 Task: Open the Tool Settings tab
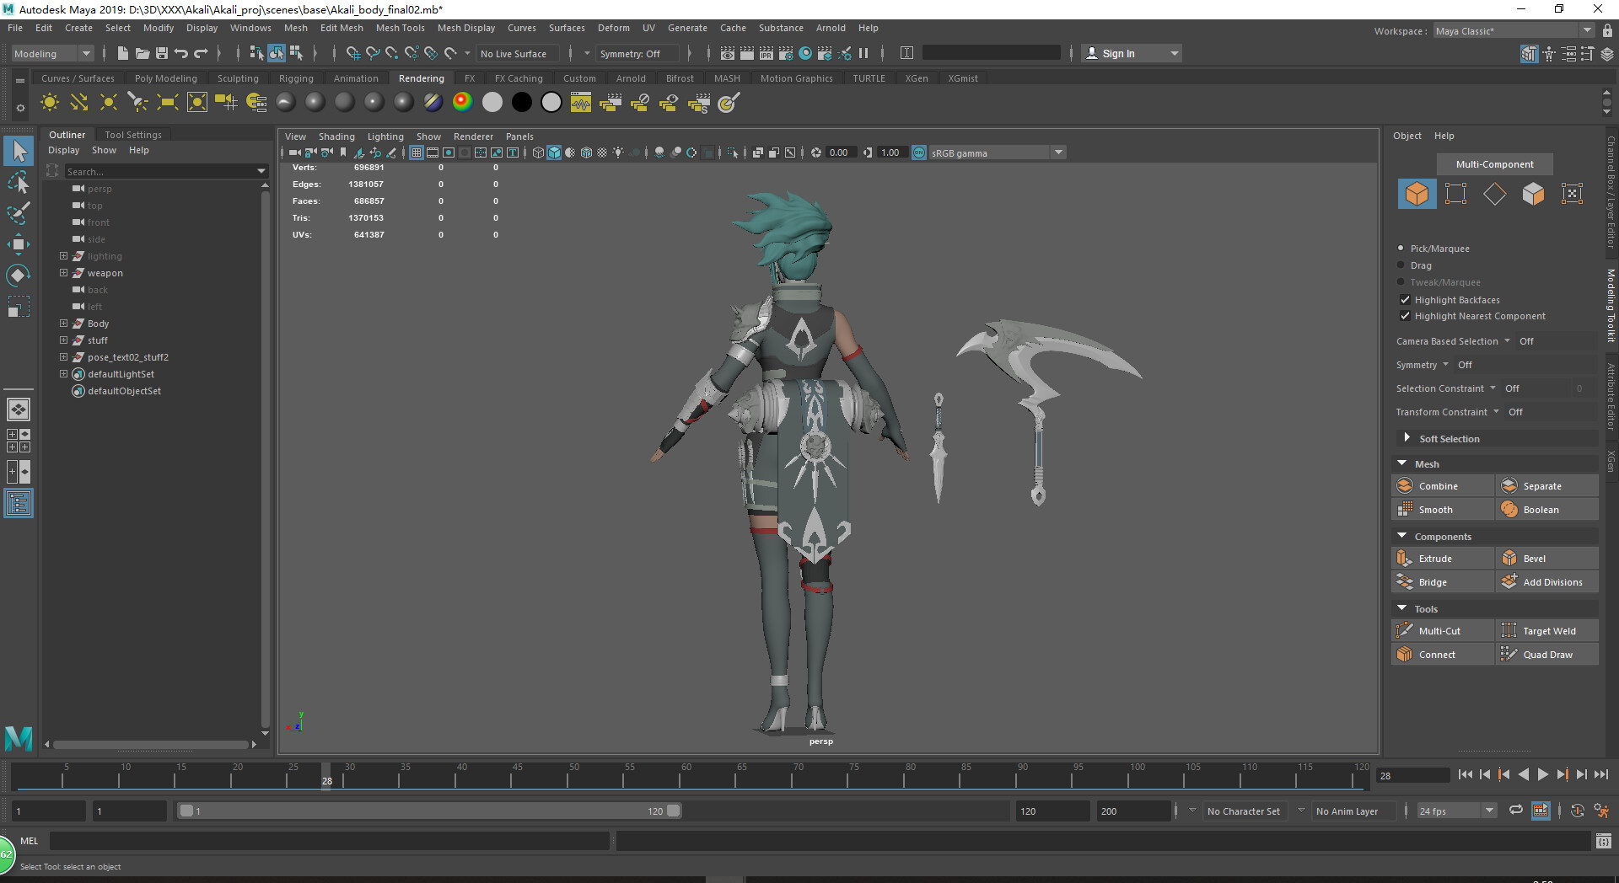(x=133, y=135)
